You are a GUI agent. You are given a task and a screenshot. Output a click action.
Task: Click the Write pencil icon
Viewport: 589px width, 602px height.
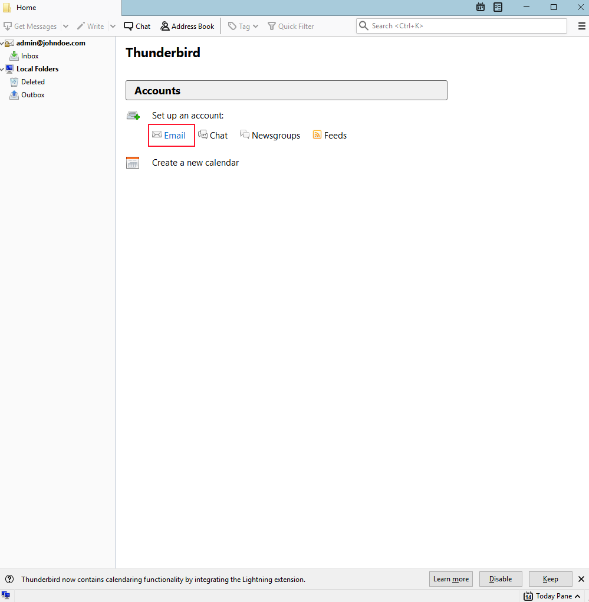pos(81,26)
